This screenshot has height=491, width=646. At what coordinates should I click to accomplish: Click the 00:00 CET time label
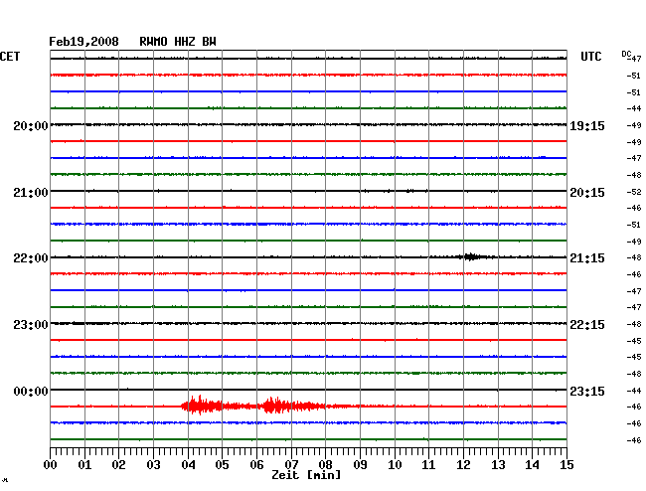[31, 391]
